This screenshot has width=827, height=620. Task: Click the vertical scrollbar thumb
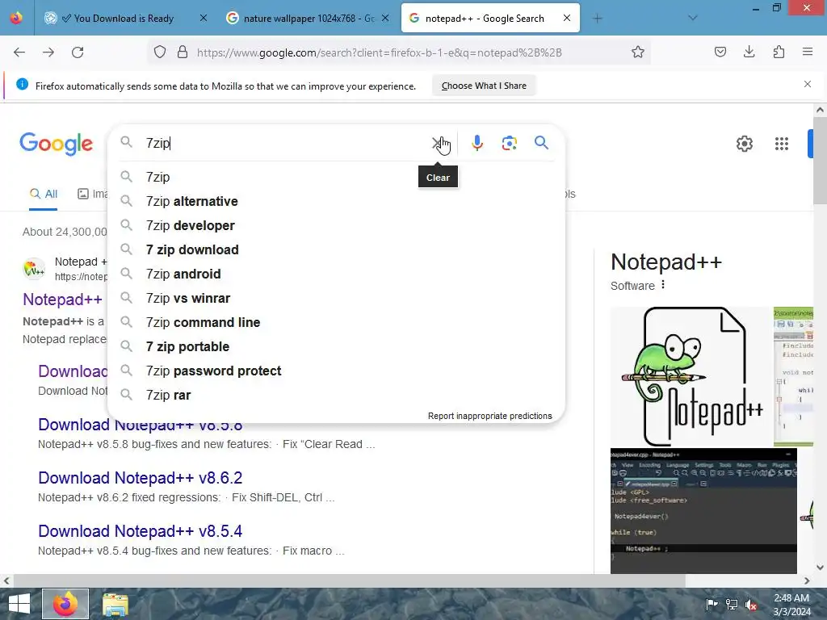click(820, 161)
